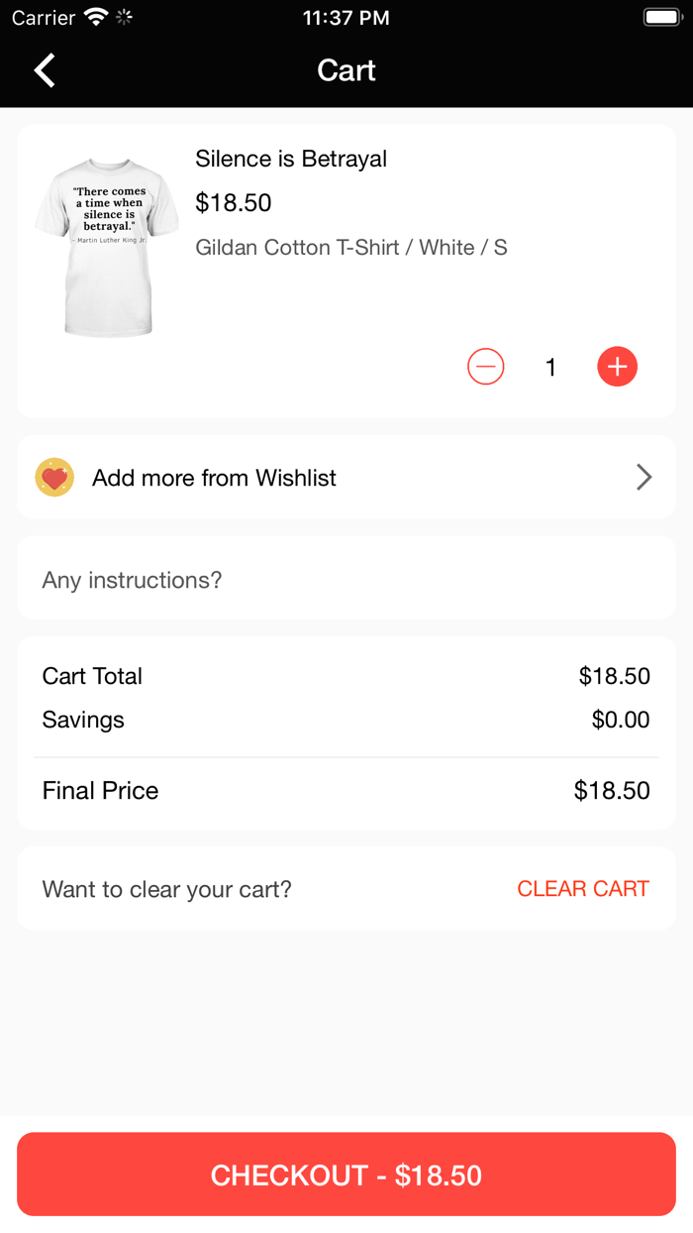
Task: Tap the Final Price amount
Action: [x=612, y=791]
